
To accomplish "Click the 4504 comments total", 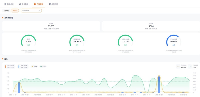I will 151,26.
